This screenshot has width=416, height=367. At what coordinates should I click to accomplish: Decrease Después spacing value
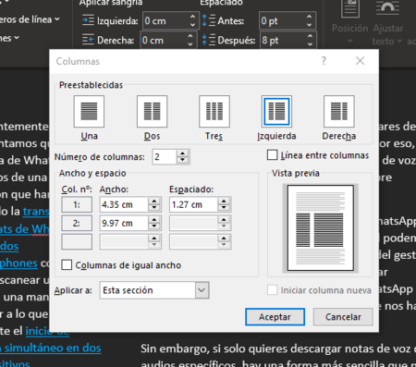310,44
